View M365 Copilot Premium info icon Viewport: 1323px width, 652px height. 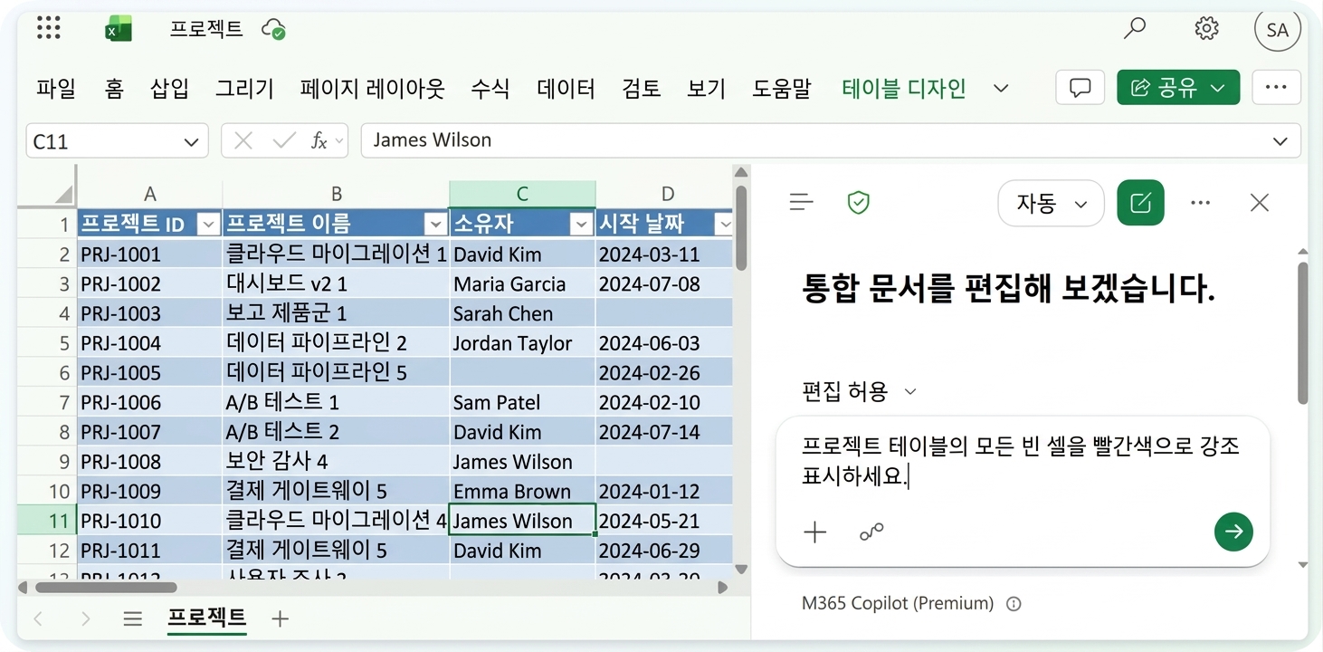pyautogui.click(x=1014, y=603)
